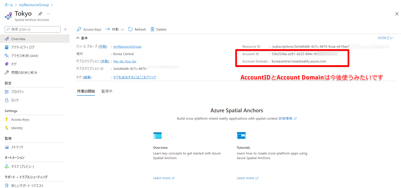This screenshot has height=188, width=401.
Task: Click the Tutorials card icon
Action: [241, 135]
